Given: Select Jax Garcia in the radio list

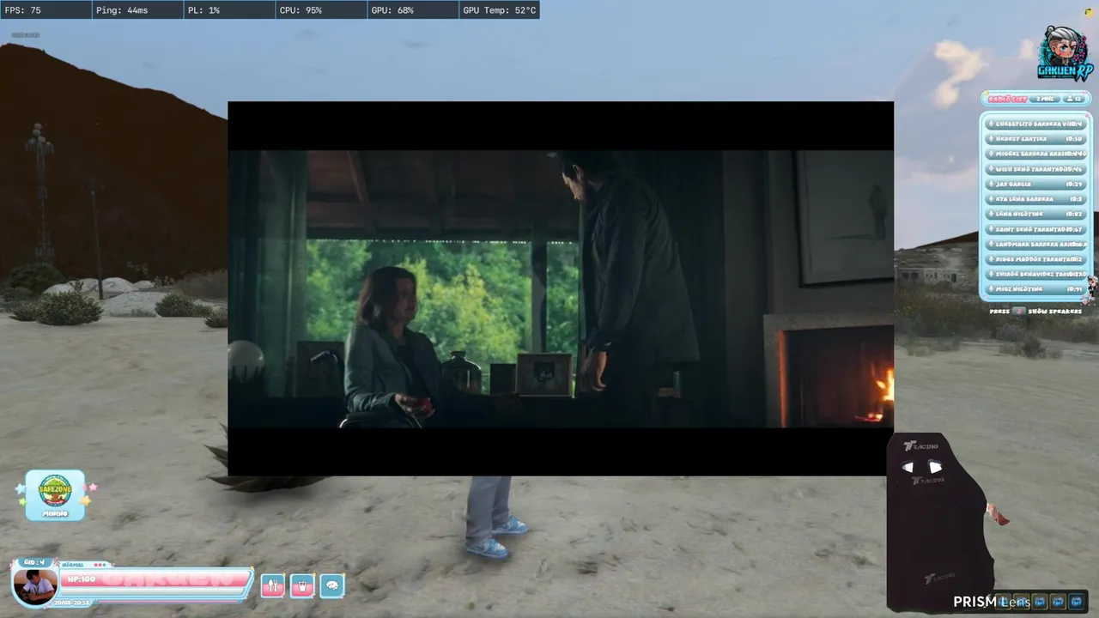Looking at the screenshot, I should point(1036,184).
